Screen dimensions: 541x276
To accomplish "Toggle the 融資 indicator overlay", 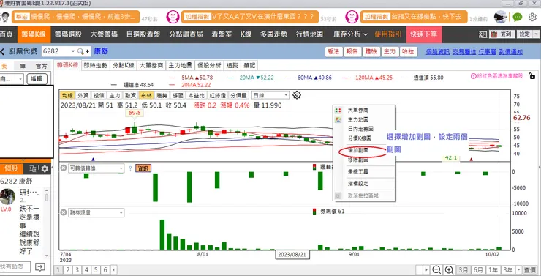I will [130, 95].
